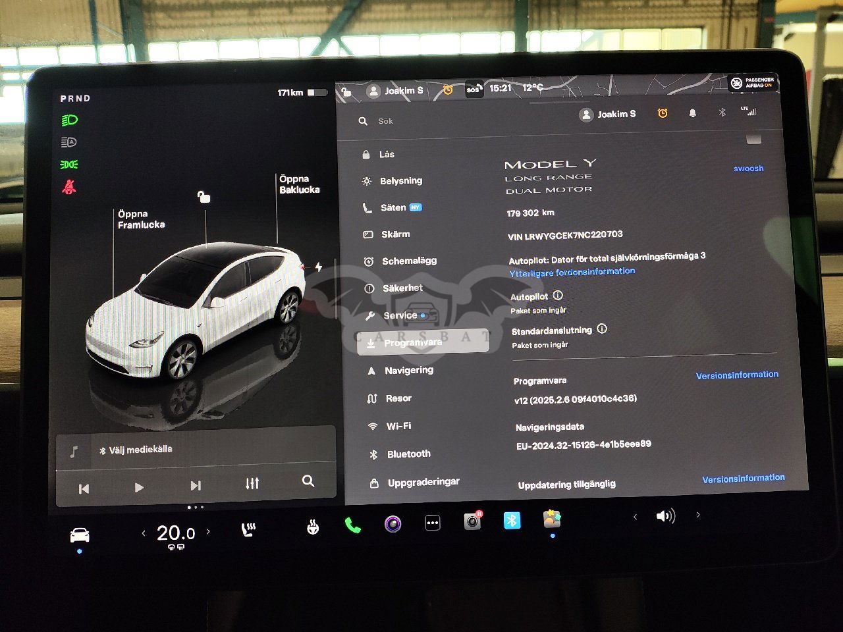Open the phone app icon
This screenshot has width=843, height=632.
tap(352, 525)
